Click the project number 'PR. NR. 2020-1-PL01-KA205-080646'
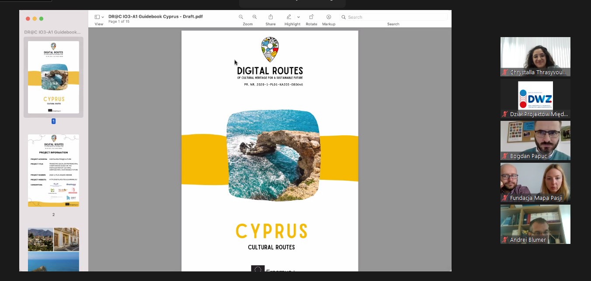The height and width of the screenshot is (281, 591). coord(273,85)
